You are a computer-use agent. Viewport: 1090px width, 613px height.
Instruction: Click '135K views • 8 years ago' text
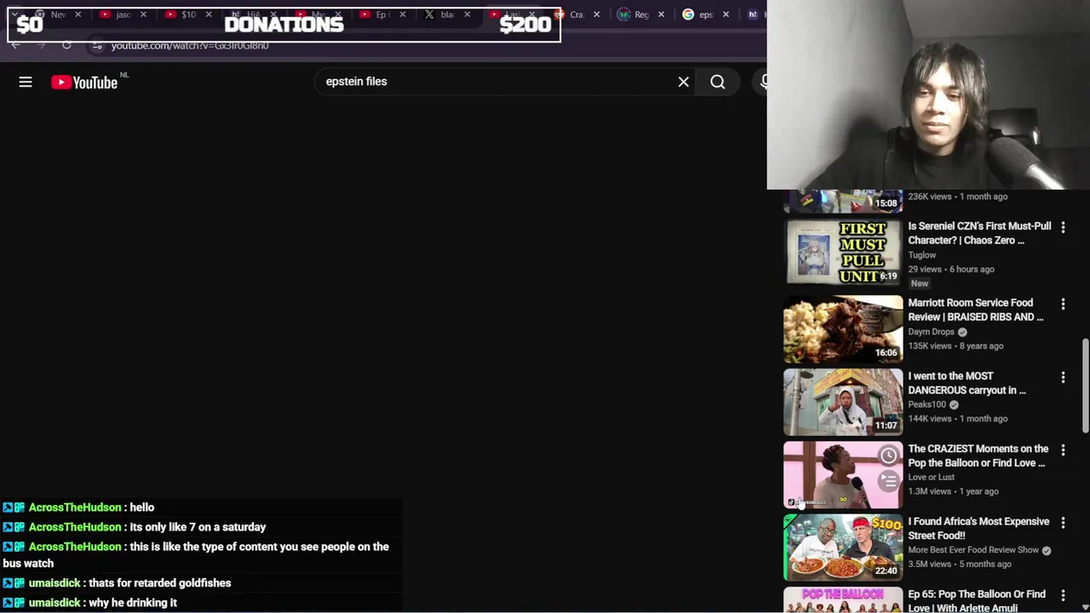[x=955, y=347]
